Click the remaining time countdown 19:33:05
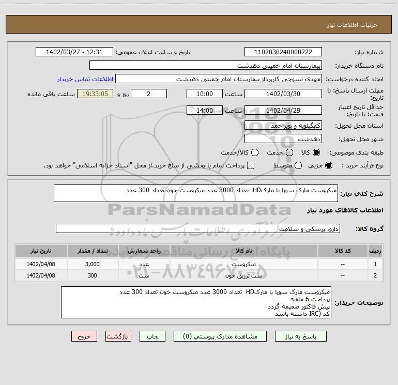The width and height of the screenshot is (398, 385). point(95,94)
